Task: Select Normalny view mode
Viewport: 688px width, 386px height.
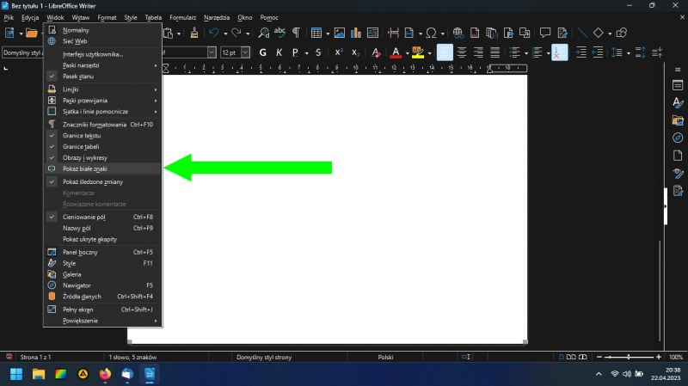Action: coord(102,30)
